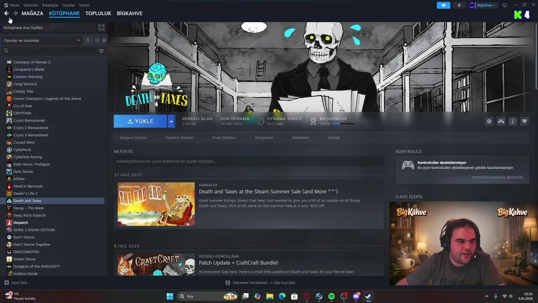Open the Oyunlar menu
This screenshot has width=538, height=303.
click(x=69, y=5)
